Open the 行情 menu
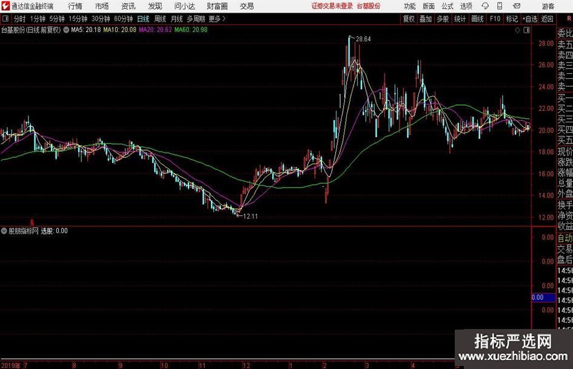This screenshot has height=369, width=573. tap(75, 6)
